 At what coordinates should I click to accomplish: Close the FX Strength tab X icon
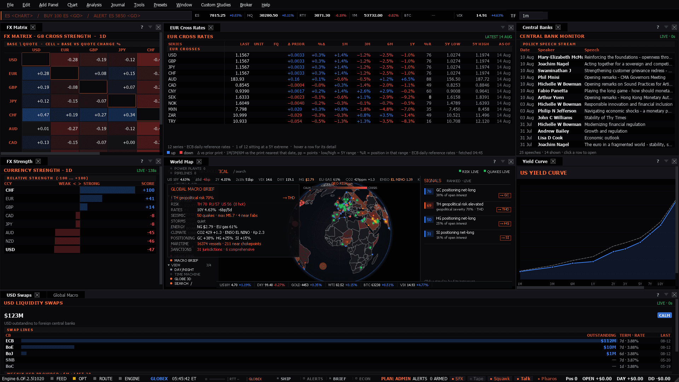coord(38,161)
